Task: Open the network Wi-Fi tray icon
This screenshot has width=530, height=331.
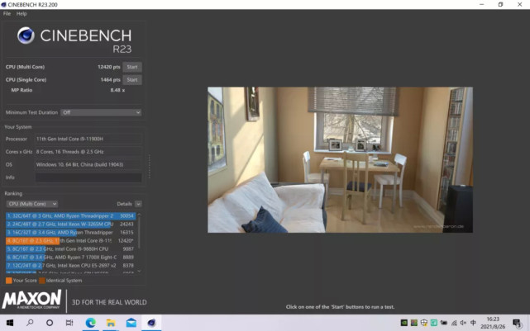Action: click(454, 323)
